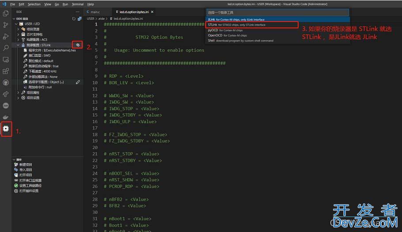Collapse the 烧录配置 : STLink node
The image size is (402, 232).
[18, 45]
